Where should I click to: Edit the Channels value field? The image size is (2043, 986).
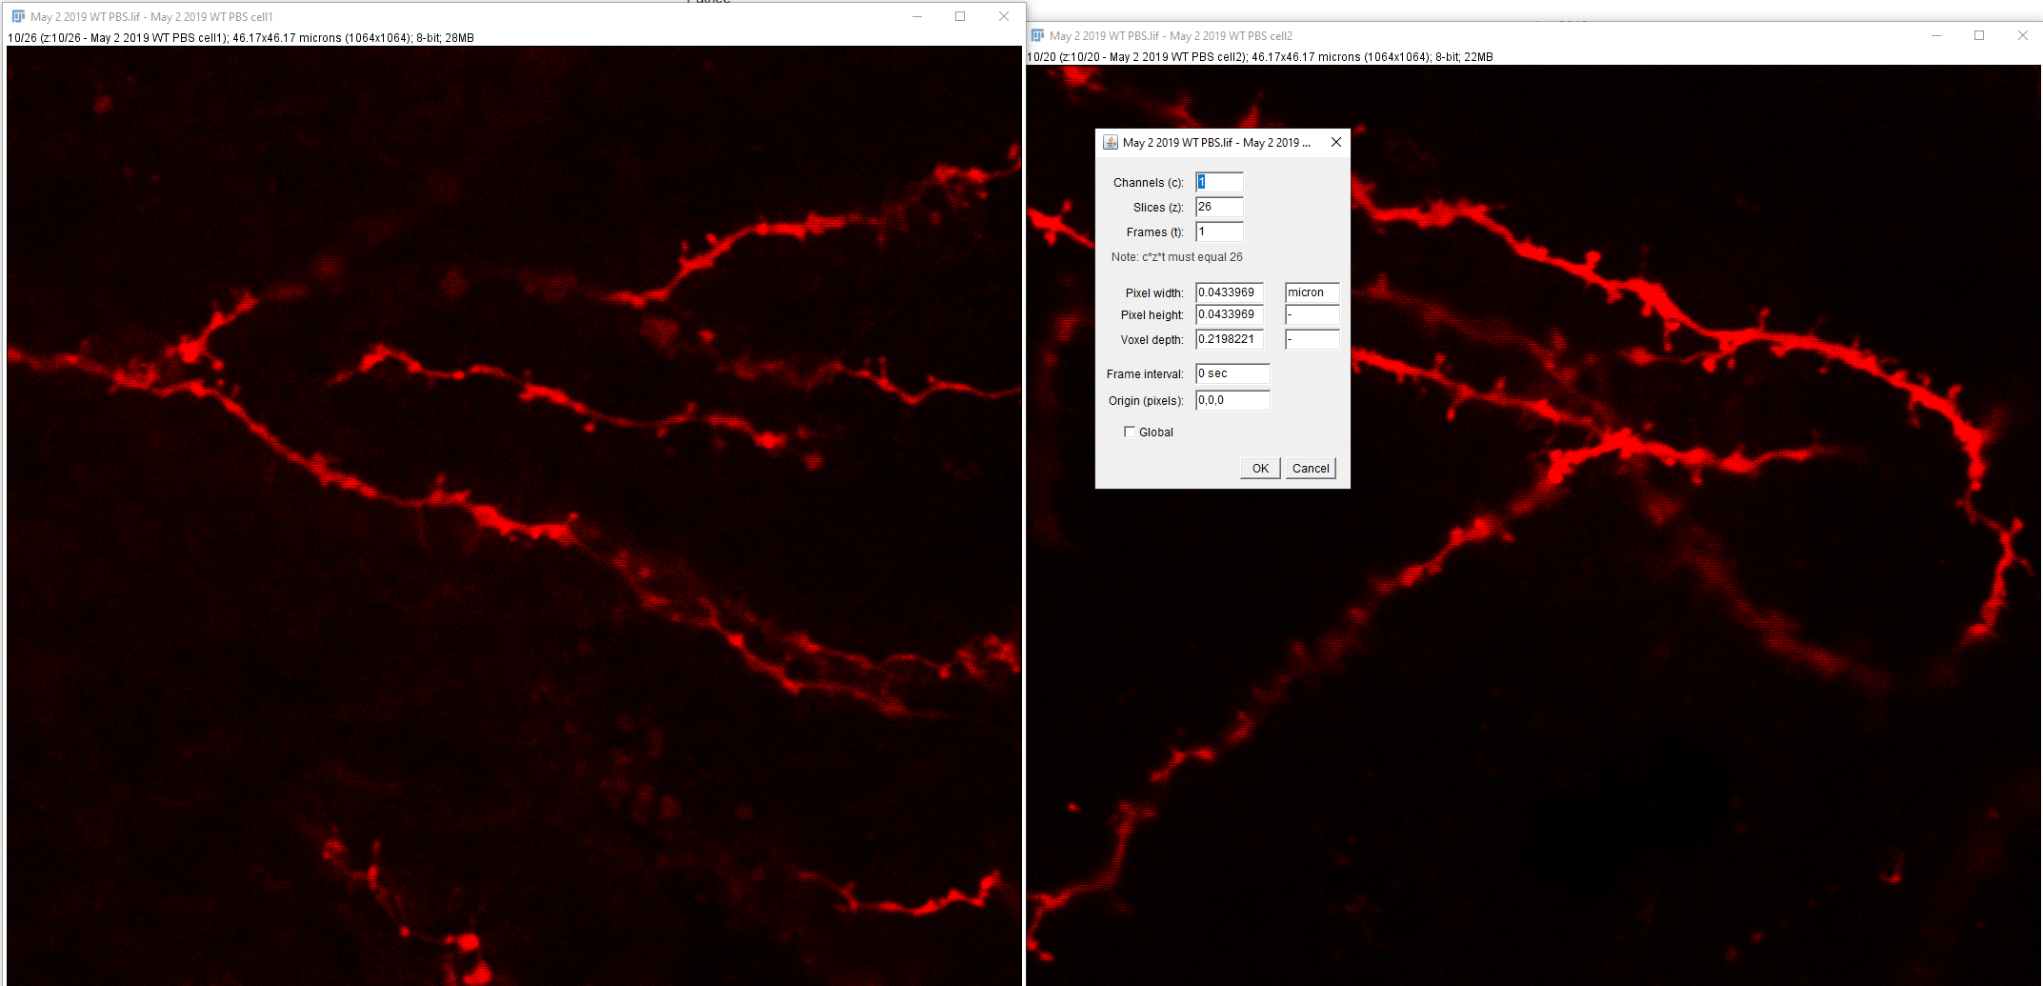(x=1218, y=182)
